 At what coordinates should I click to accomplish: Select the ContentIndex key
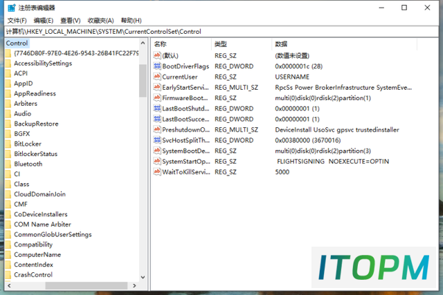pyautogui.click(x=33, y=265)
